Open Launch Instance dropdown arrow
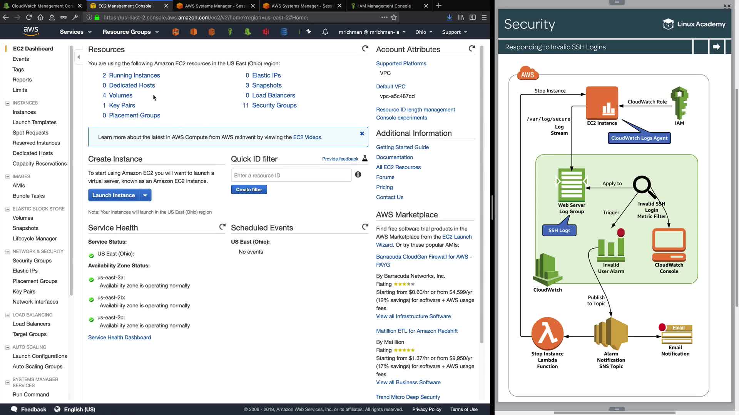The image size is (739, 415). [145, 195]
